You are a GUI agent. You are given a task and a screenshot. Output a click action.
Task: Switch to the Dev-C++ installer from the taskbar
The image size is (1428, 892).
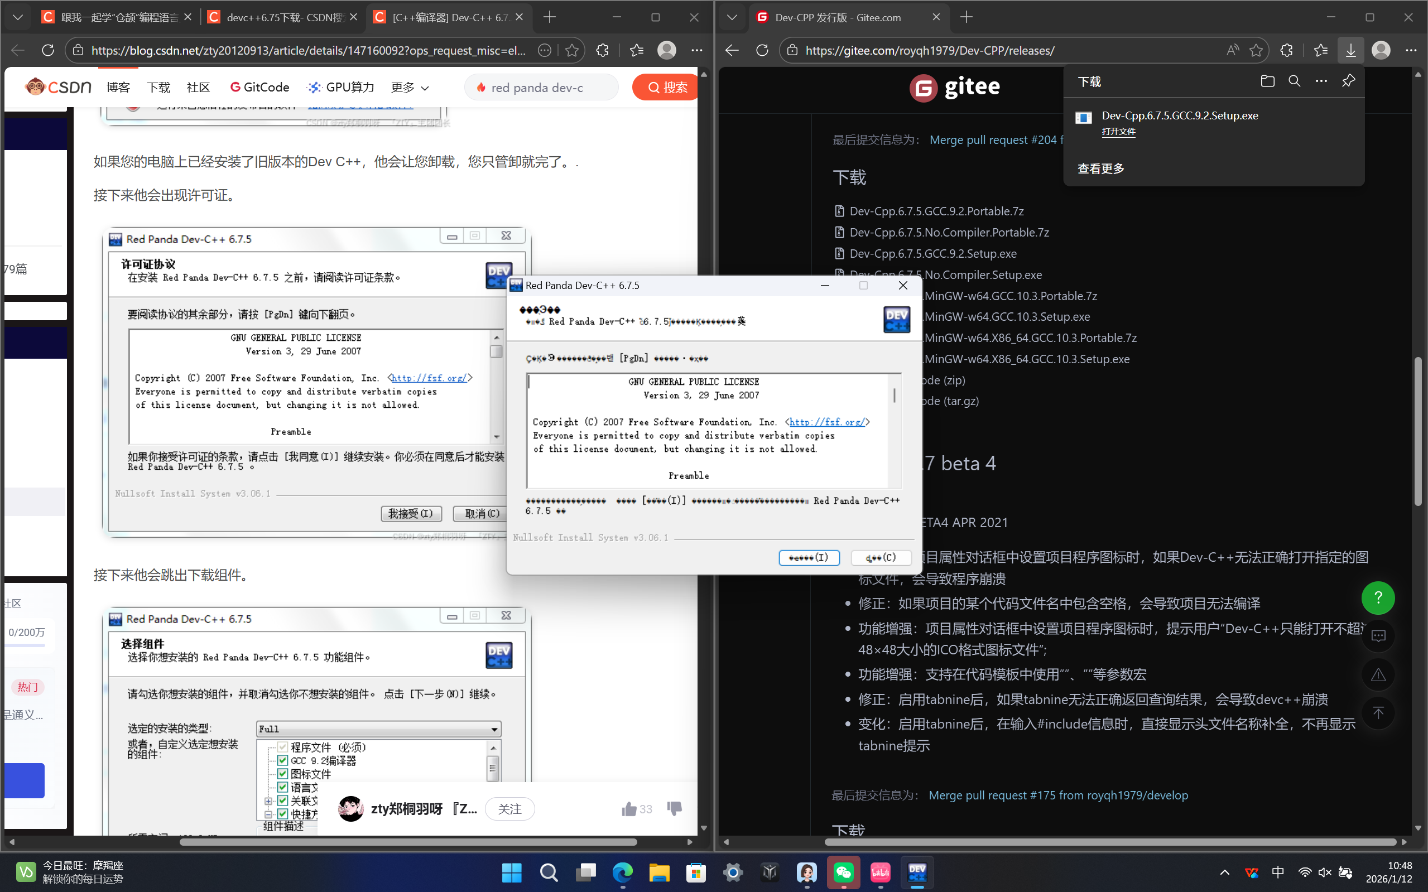pyautogui.click(x=917, y=873)
